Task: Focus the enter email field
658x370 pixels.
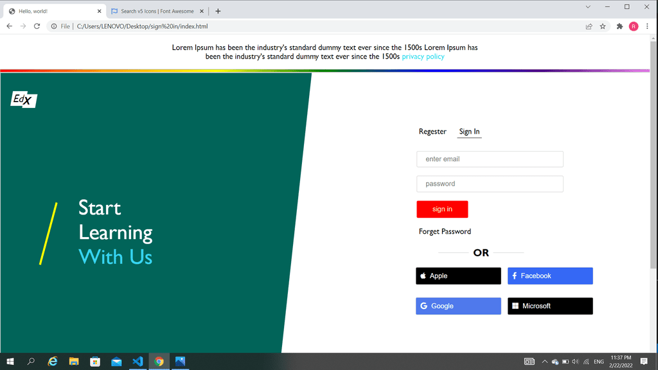Action: pyautogui.click(x=490, y=159)
